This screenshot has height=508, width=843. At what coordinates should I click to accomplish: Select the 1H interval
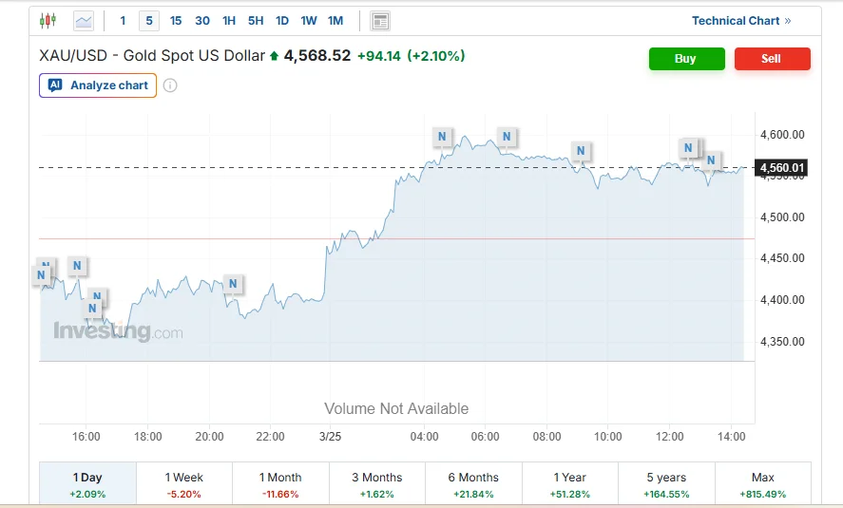coord(229,20)
